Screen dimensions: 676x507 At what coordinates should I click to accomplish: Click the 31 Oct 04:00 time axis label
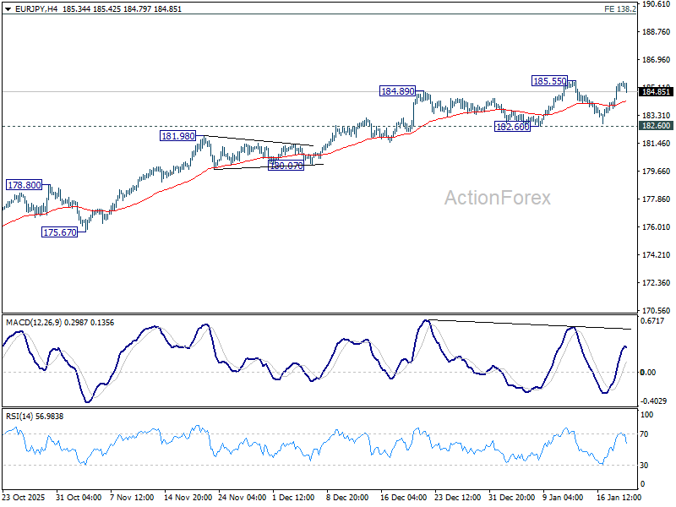(x=79, y=498)
